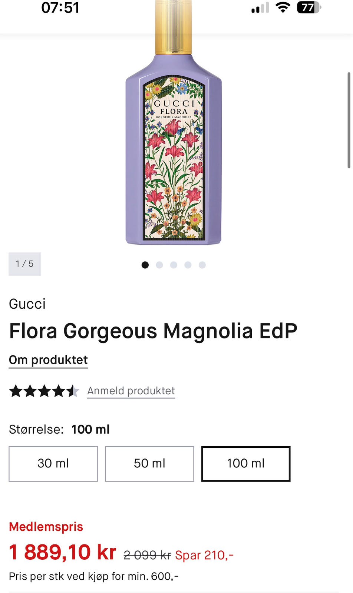Image resolution: width=353 pixels, height=593 pixels.
Task: Select the 50 ml size option
Action: (149, 464)
